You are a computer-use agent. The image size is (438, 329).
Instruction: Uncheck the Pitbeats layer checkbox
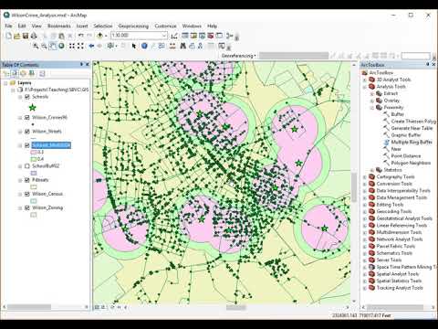(x=27, y=180)
